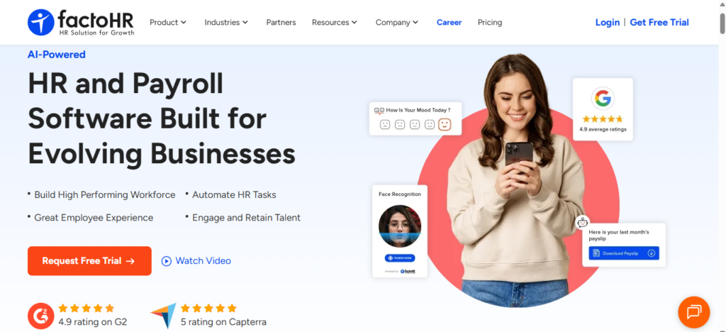Go to the Partners page
This screenshot has height=332, width=726.
pyautogui.click(x=281, y=22)
